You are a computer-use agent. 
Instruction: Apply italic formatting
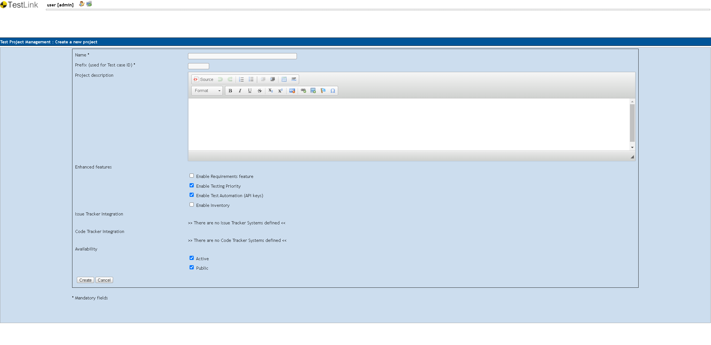tap(240, 91)
